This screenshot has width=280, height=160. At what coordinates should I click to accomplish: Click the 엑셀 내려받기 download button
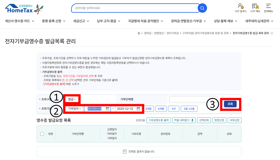tap(184, 120)
